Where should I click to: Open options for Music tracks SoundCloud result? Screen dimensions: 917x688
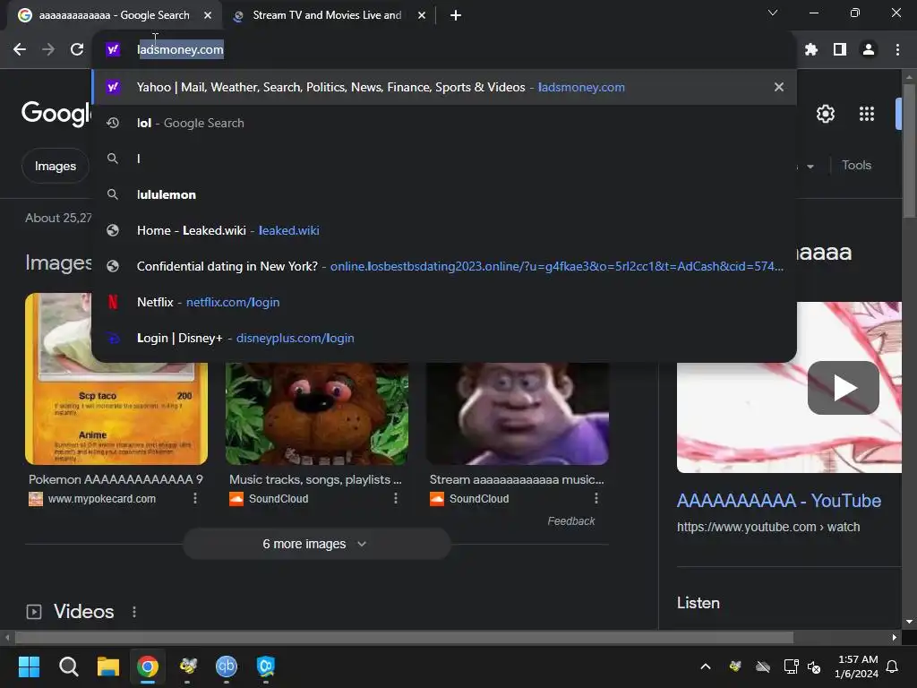(396, 498)
